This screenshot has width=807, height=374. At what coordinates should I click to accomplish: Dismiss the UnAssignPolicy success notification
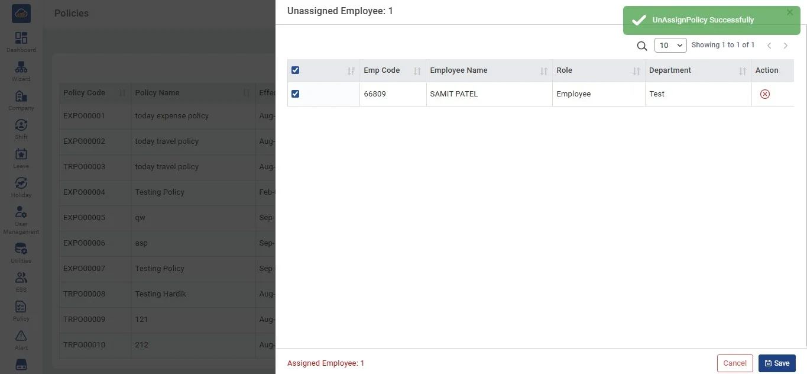click(x=790, y=12)
